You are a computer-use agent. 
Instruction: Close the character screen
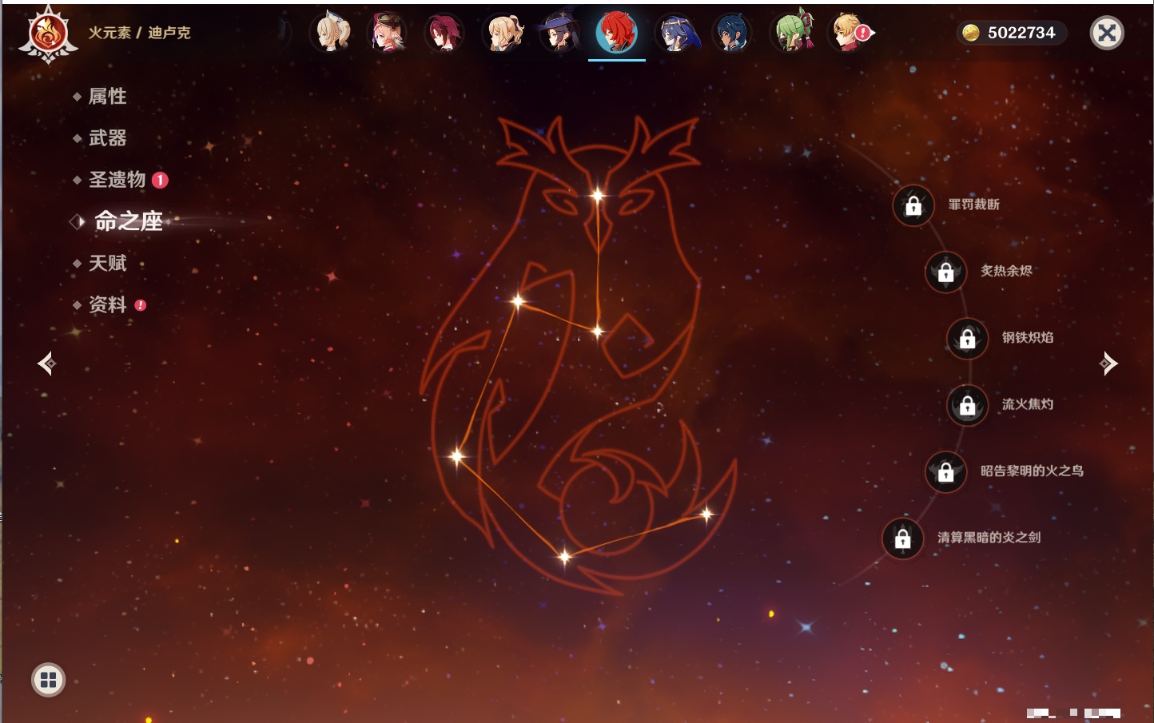(x=1107, y=33)
